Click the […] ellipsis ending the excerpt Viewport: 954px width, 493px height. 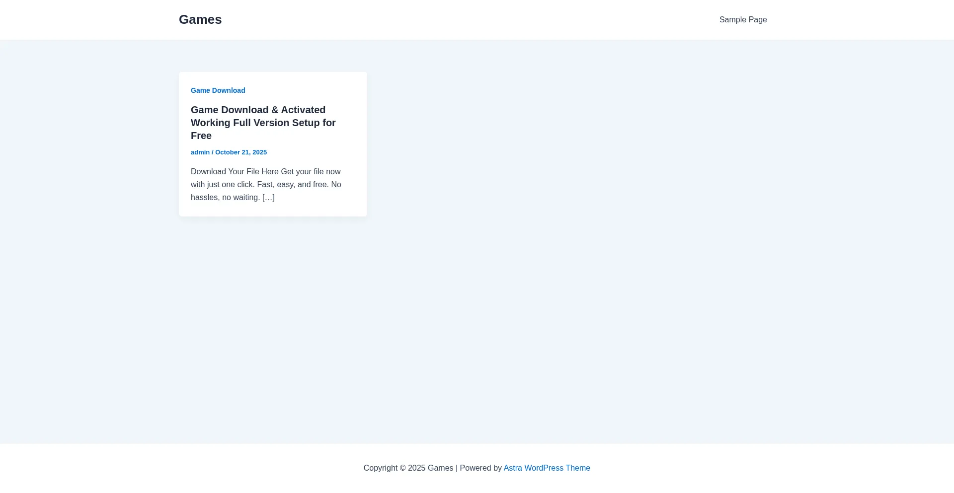coord(268,198)
